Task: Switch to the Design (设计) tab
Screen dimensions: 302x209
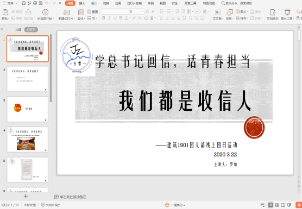Action: [x=94, y=3]
